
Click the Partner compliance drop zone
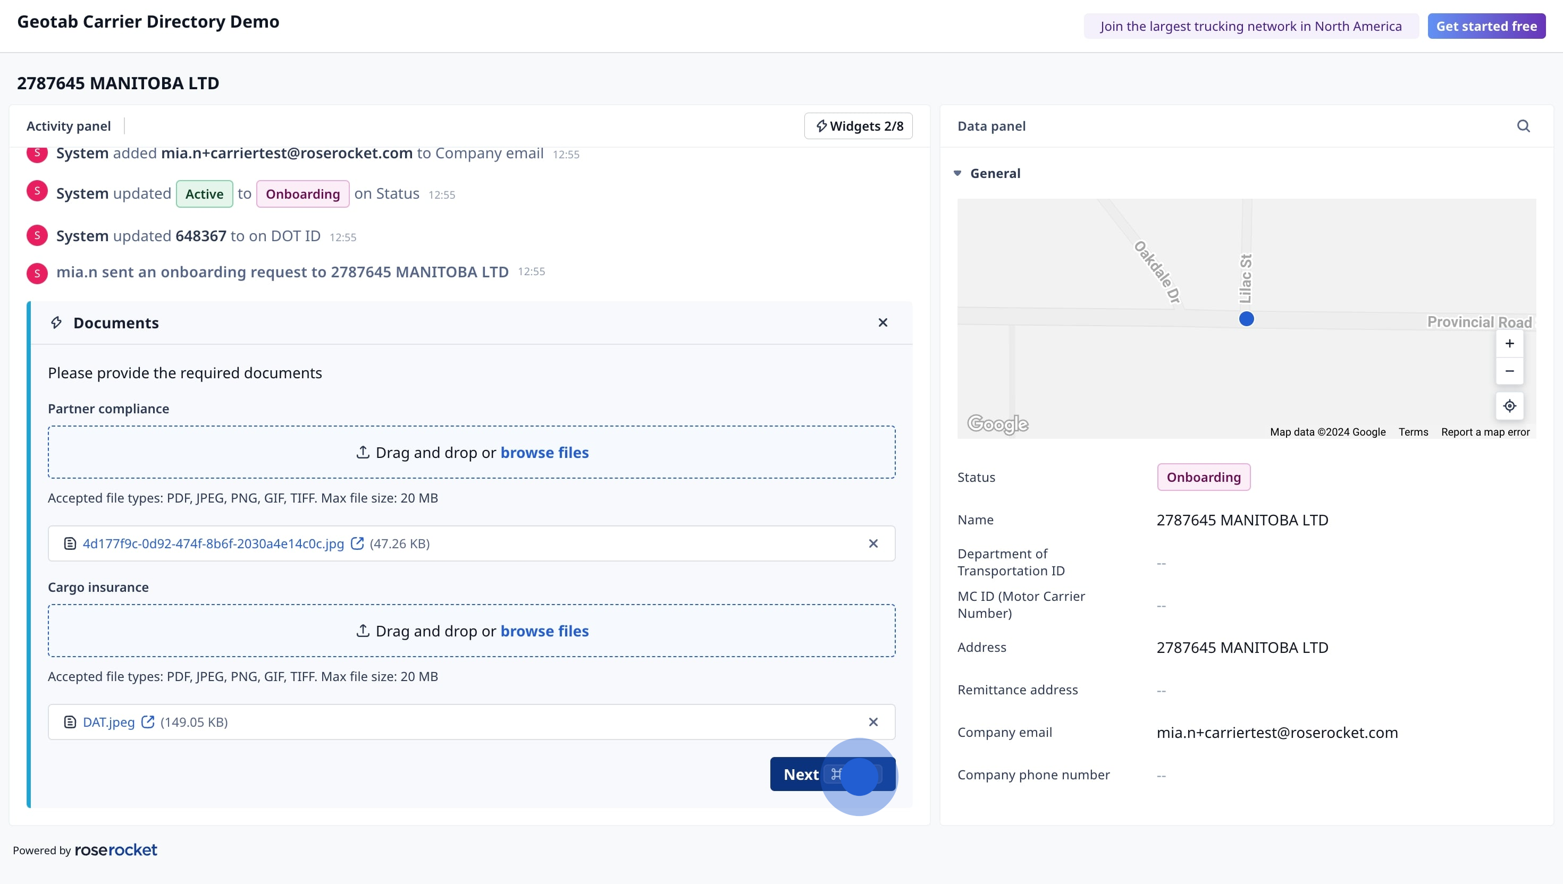click(472, 452)
